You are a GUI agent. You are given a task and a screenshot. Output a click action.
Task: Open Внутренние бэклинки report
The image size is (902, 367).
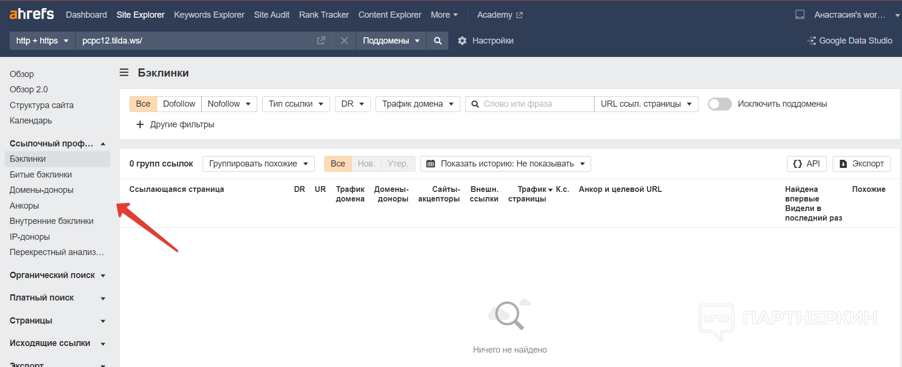(52, 221)
